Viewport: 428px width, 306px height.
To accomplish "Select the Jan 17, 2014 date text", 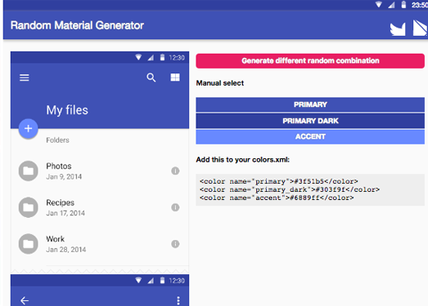I will (65, 213).
